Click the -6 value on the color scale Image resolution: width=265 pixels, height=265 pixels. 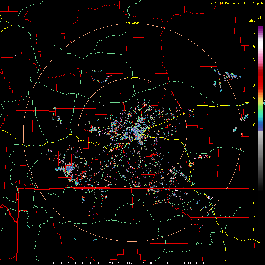253,203
